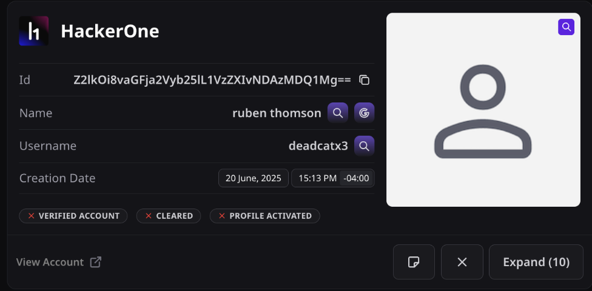The height and width of the screenshot is (291, 592).
Task: Click the Google search icon beside name
Action: coord(365,113)
